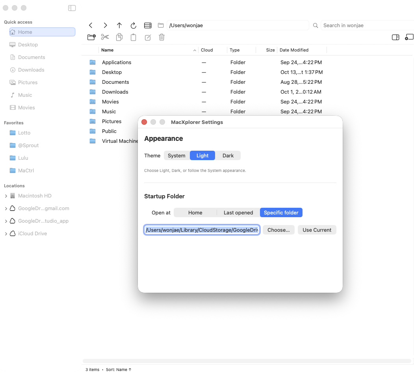Click the Choose... button
This screenshot has width=414, height=373.
click(278, 230)
